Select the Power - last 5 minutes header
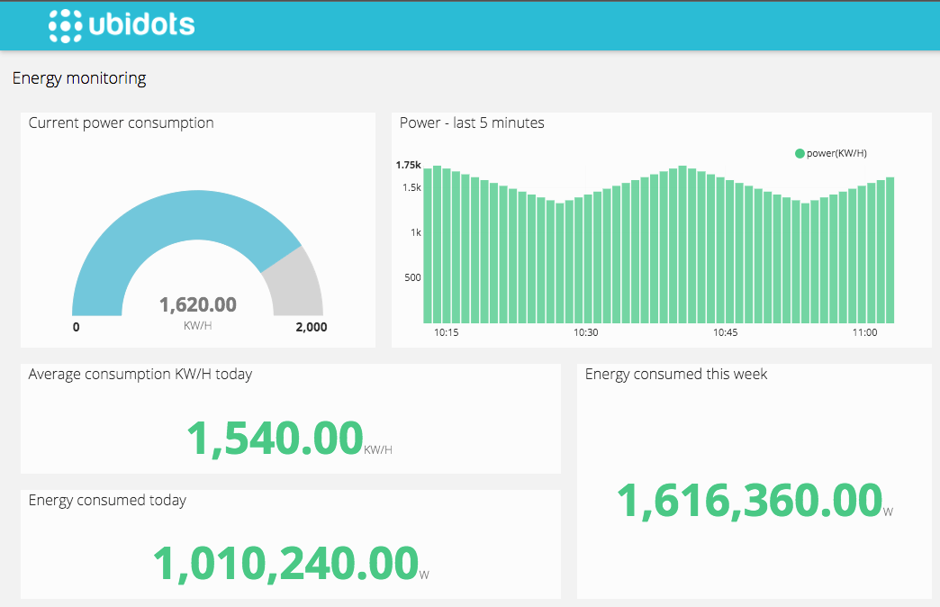The image size is (940, 607). (x=472, y=122)
